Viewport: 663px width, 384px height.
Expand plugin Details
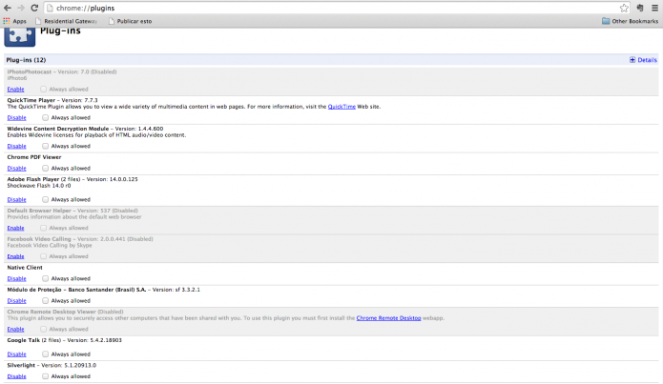643,60
